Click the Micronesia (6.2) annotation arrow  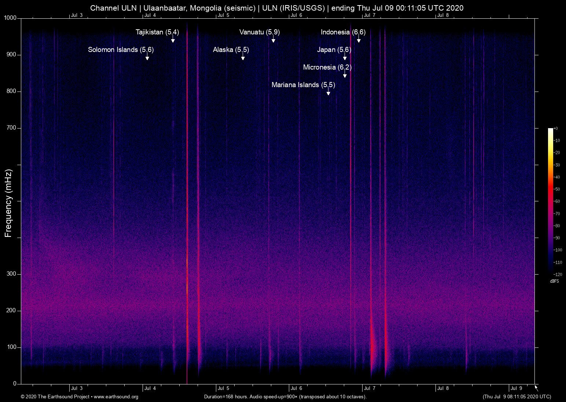pyautogui.click(x=344, y=75)
